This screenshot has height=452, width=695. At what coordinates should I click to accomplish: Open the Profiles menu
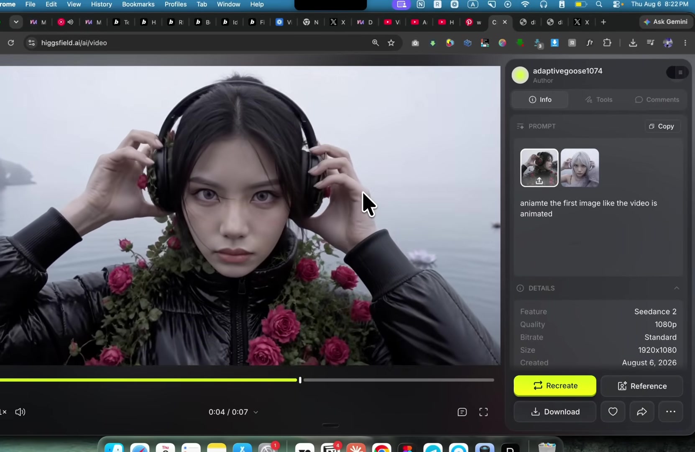pyautogui.click(x=176, y=4)
